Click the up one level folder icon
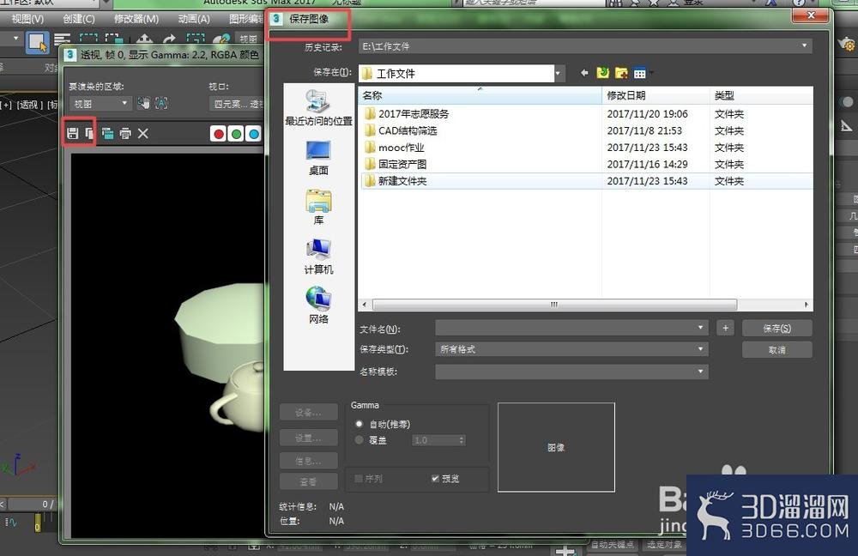858x556 pixels. (x=602, y=73)
